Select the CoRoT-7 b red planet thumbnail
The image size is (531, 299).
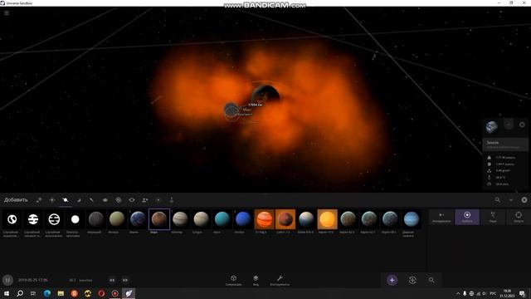(285, 219)
